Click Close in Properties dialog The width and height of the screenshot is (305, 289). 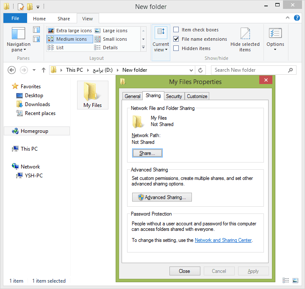185,271
